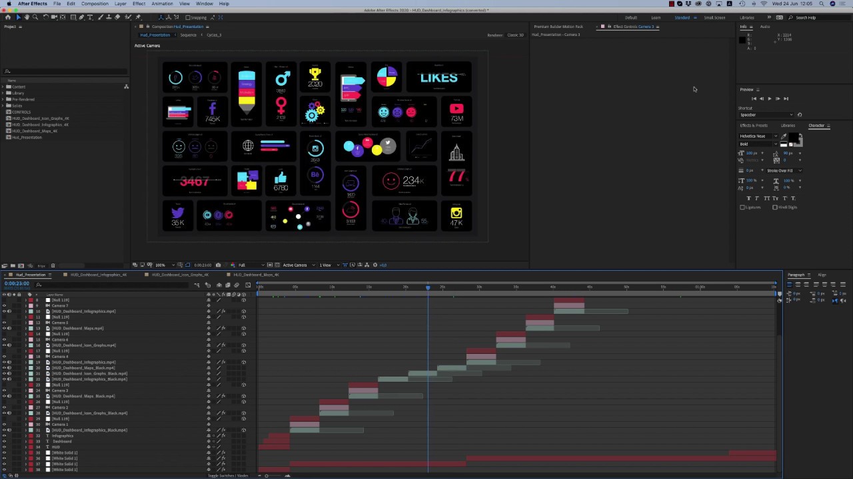Select the Puppet Pin tool

(138, 17)
